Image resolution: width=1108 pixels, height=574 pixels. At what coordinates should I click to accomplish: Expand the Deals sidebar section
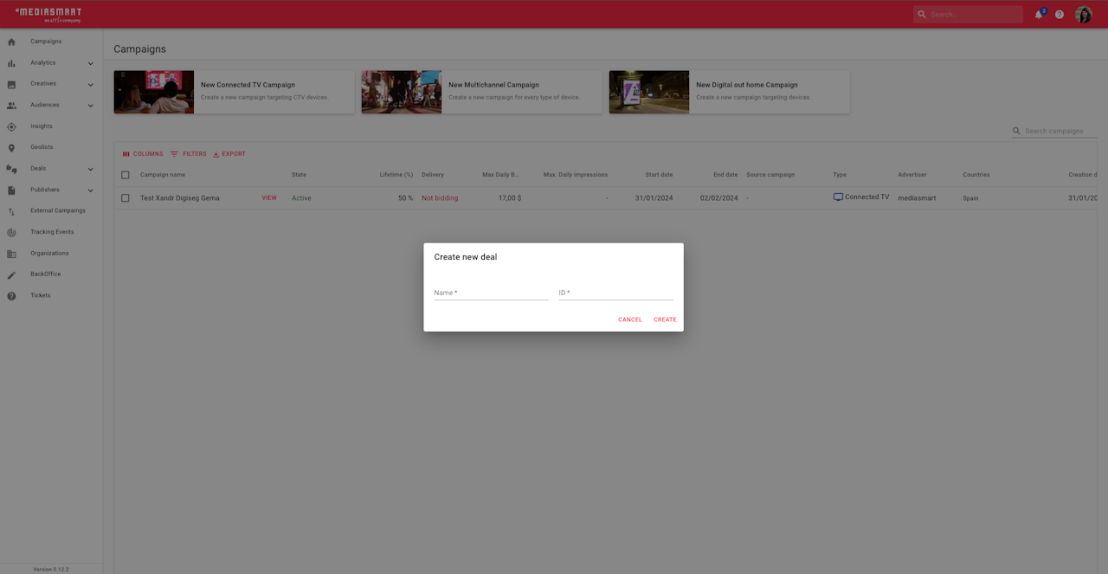pyautogui.click(x=90, y=169)
